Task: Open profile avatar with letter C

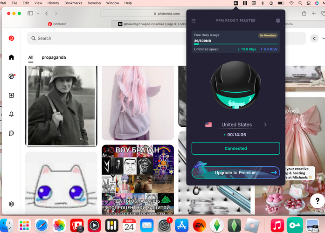Action: coord(314,38)
